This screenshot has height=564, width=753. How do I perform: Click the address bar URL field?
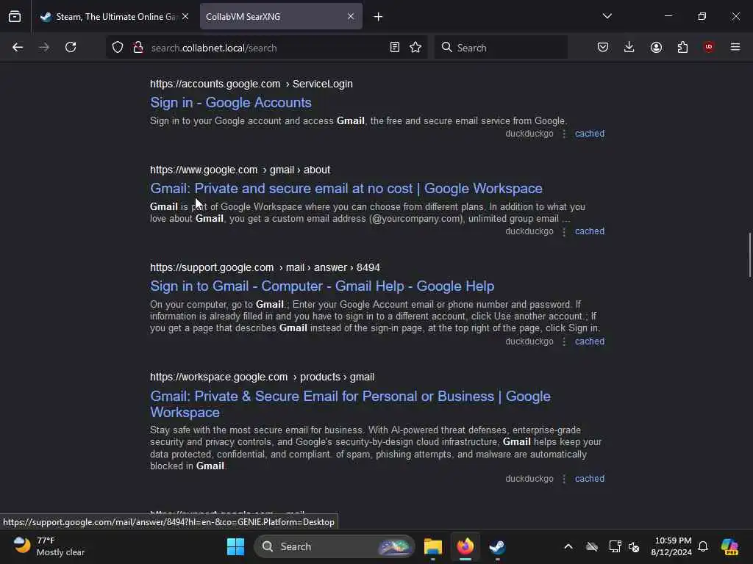266,48
